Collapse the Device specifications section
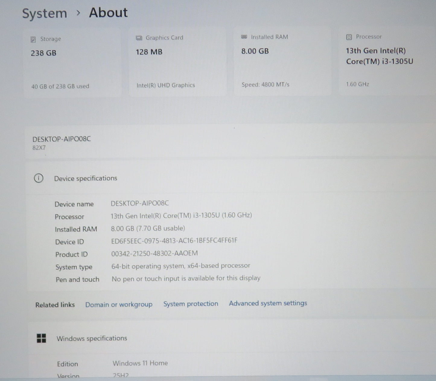 pyautogui.click(x=231, y=178)
